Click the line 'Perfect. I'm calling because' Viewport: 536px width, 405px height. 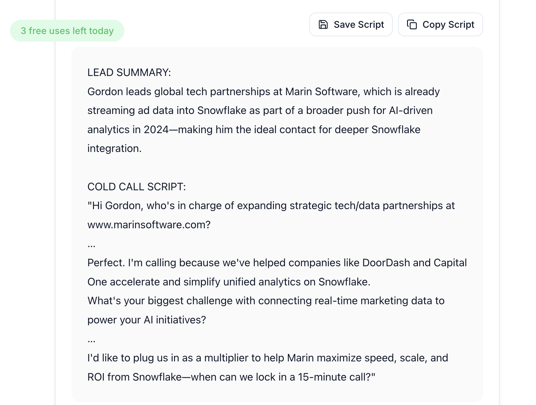(x=277, y=263)
